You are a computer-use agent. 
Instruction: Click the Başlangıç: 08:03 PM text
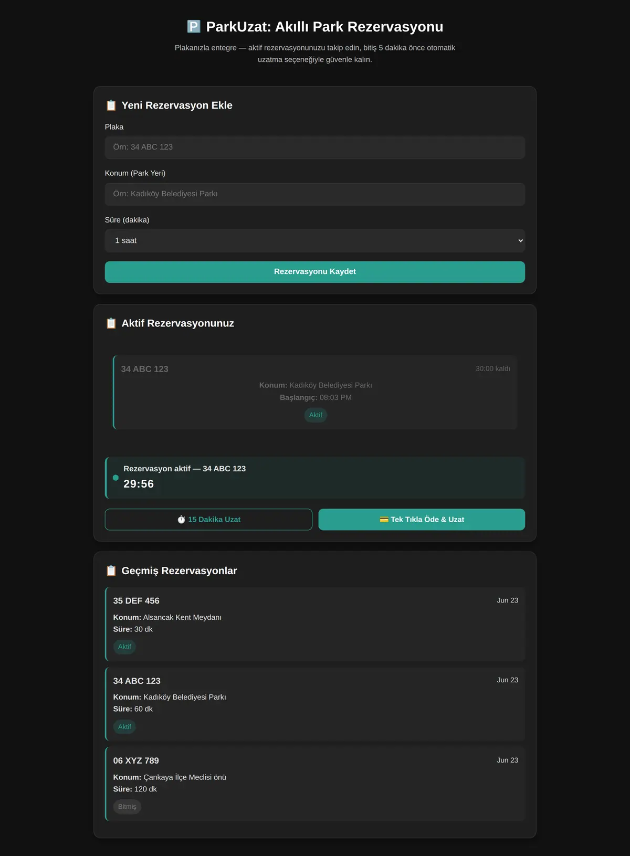[316, 398]
